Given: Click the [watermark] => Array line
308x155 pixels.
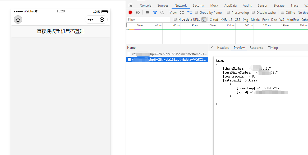Looking at the screenshot, I should pyautogui.click(x=240, y=80).
